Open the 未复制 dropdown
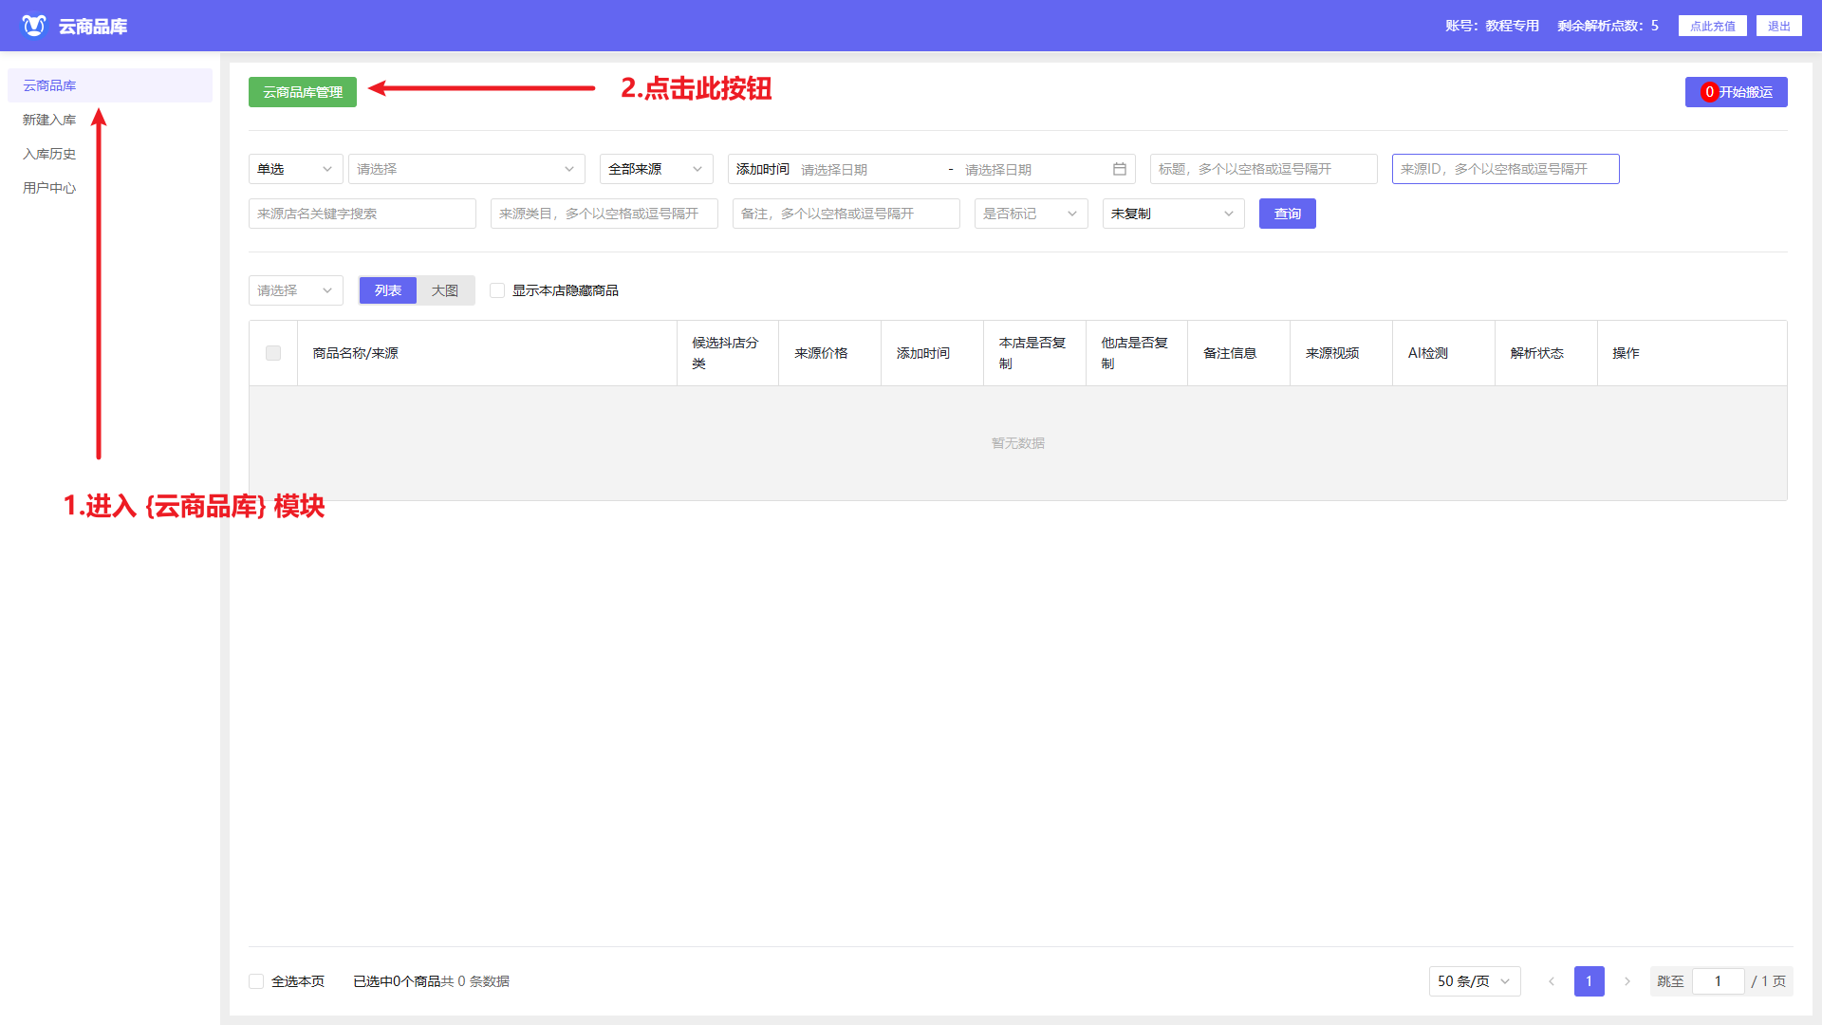This screenshot has height=1025, width=1822. pos(1174,214)
